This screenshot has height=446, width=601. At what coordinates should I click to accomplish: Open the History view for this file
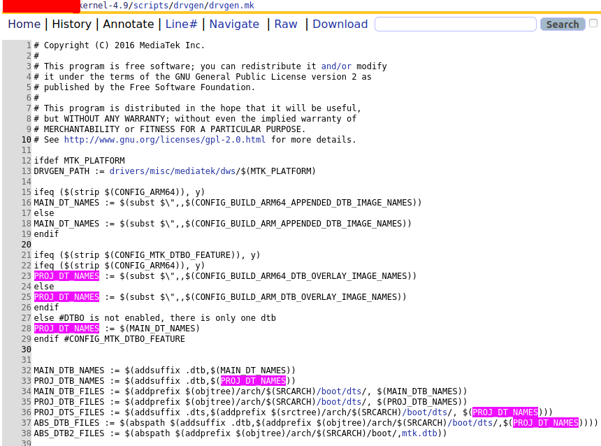point(71,24)
